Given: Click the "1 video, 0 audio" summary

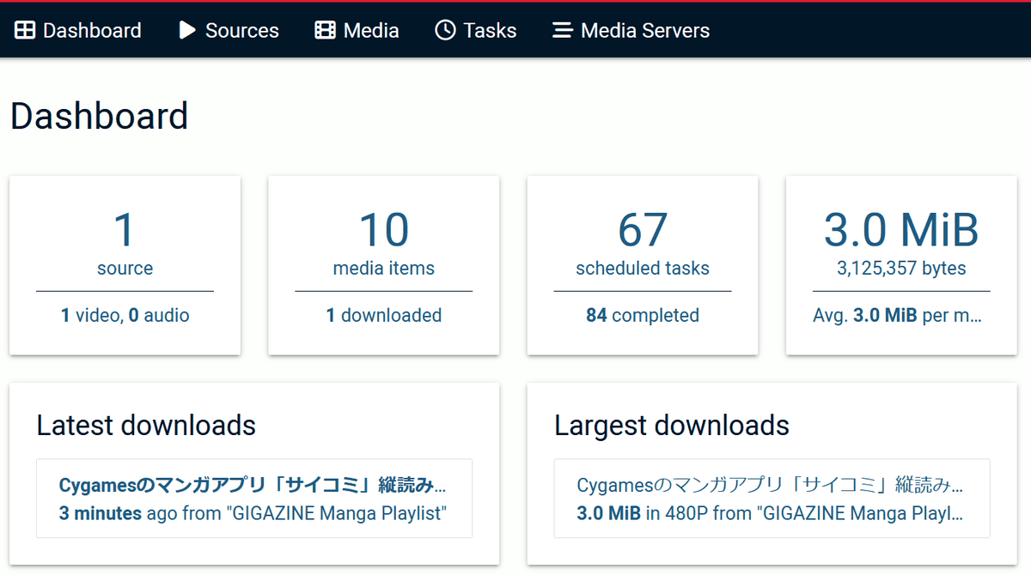Looking at the screenshot, I should point(125,316).
